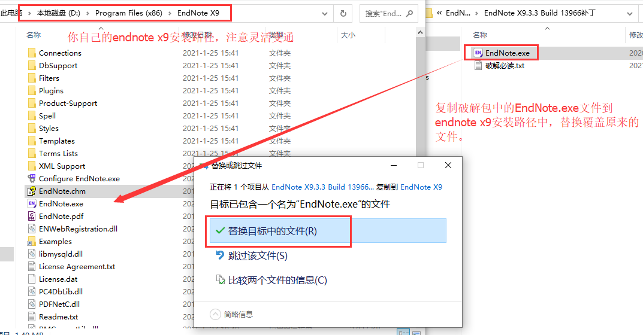643x335 pixels.
Task: Click the PC4DbLib.dll file icon
Action: (x=32, y=291)
